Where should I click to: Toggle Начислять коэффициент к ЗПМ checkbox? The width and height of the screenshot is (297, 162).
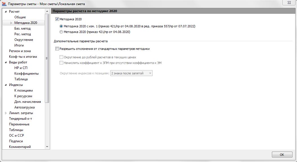(61, 63)
